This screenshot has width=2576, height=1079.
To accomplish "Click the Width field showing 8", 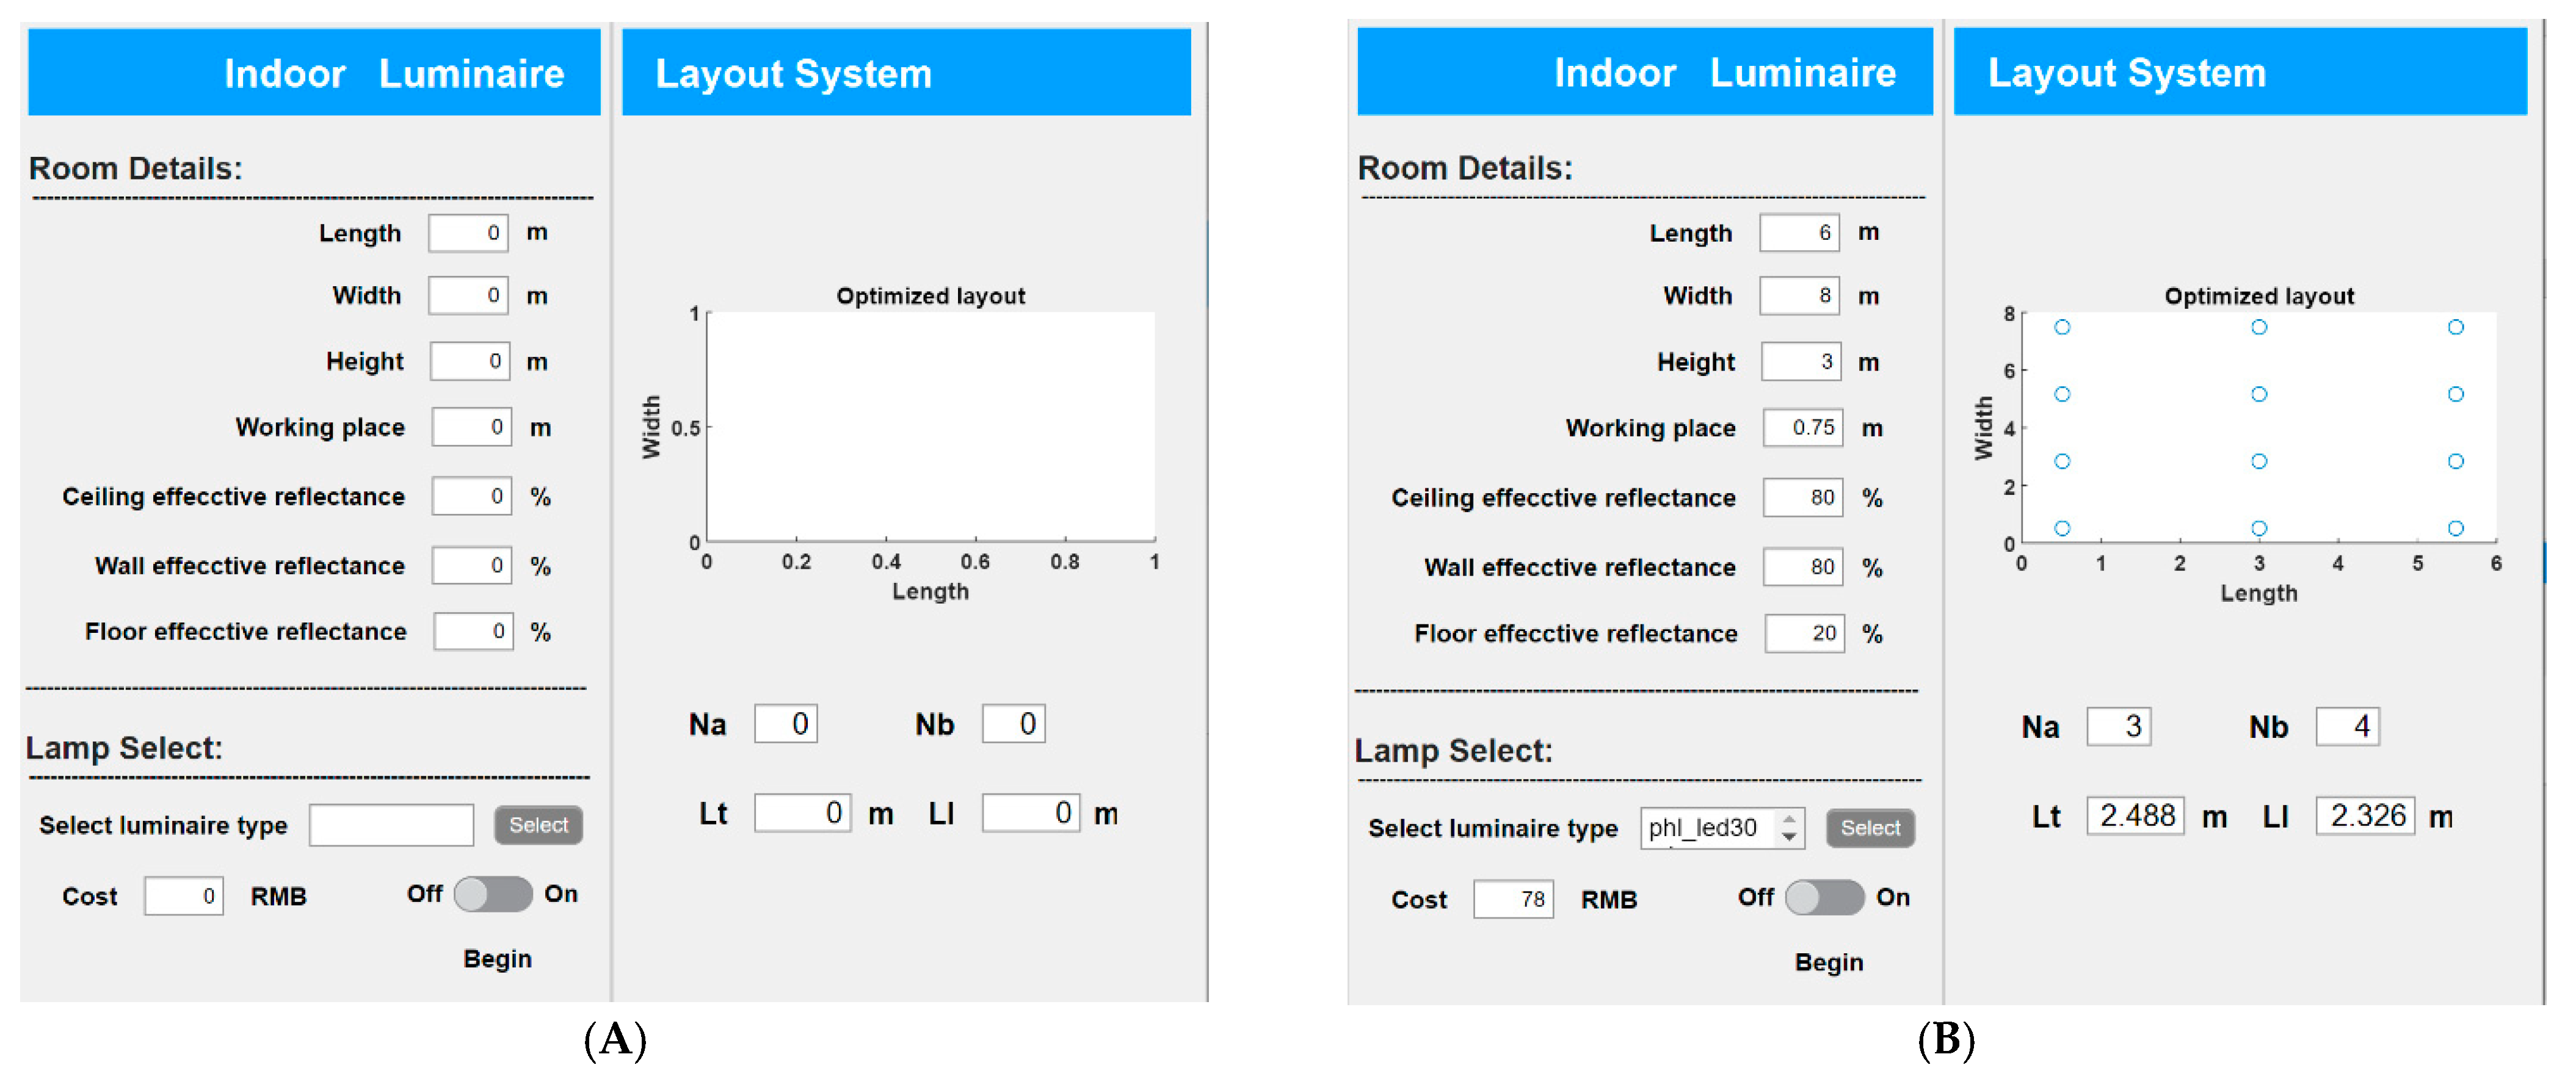I will pyautogui.click(x=1799, y=296).
